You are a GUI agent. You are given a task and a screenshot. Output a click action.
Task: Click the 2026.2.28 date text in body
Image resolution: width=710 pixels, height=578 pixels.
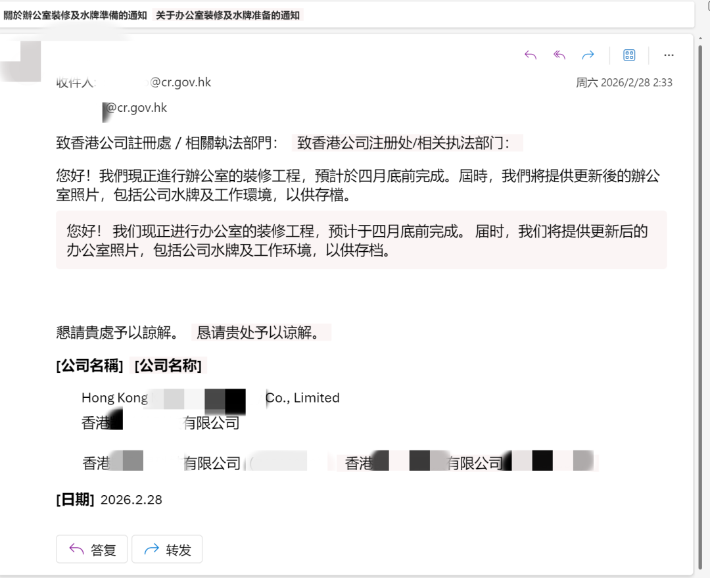(131, 500)
